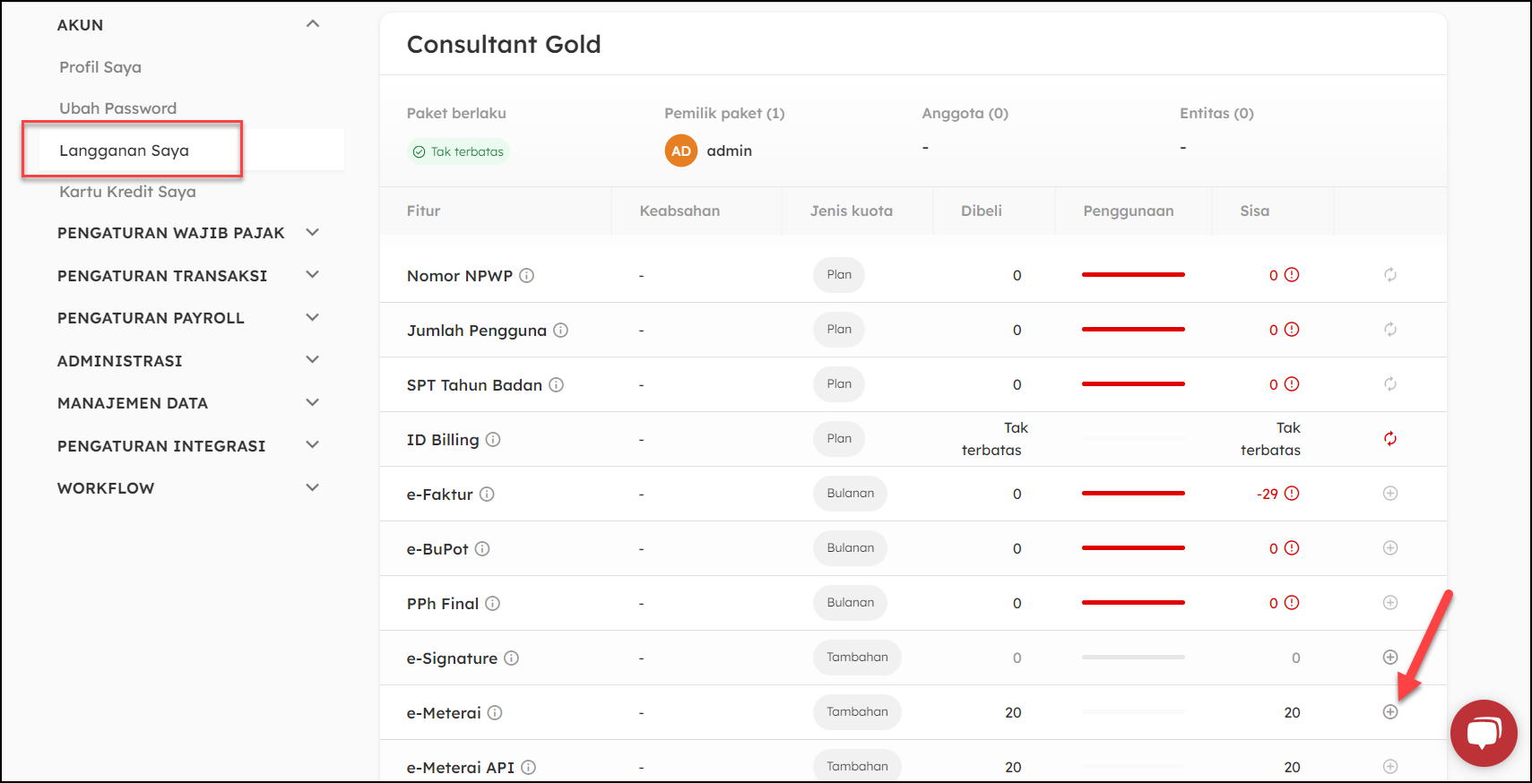Click the plus icon on the e-Signature row
Screen dimensions: 1532x783
click(x=1389, y=658)
